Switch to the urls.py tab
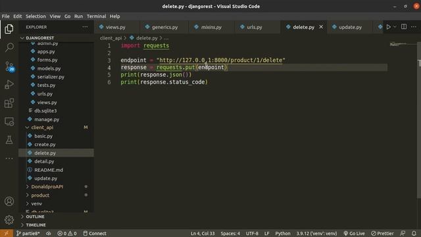This screenshot has height=237, width=421. click(255, 27)
